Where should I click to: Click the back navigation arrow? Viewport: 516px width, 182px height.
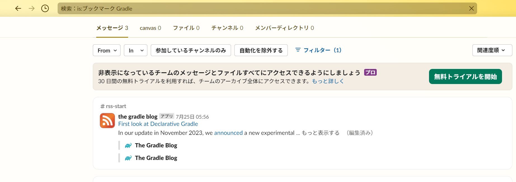[18, 8]
